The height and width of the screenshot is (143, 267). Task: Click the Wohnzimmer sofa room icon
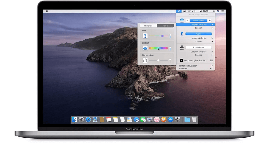coord(182,20)
